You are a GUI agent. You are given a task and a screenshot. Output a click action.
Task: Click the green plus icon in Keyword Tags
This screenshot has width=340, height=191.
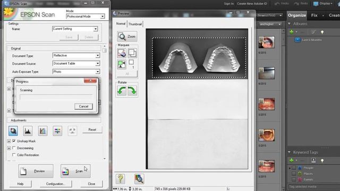point(292,160)
